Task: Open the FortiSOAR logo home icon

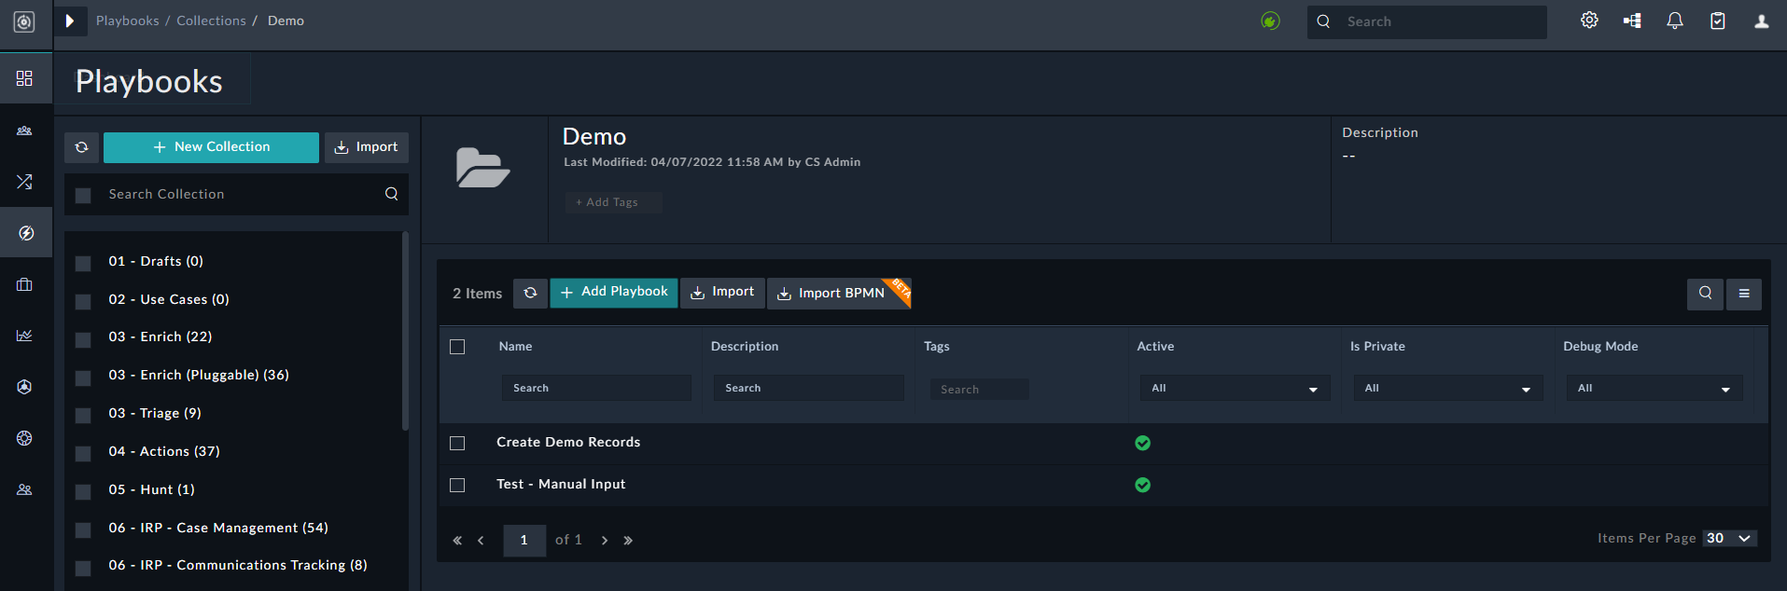Action: tap(24, 21)
